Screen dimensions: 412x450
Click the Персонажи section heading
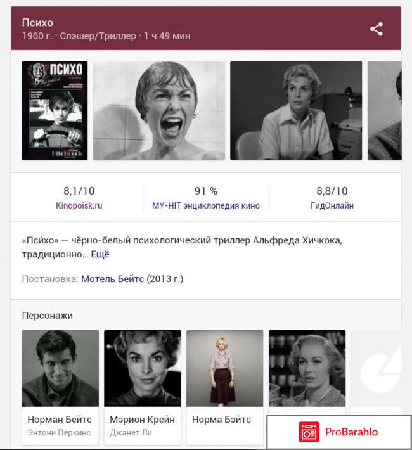point(48,316)
